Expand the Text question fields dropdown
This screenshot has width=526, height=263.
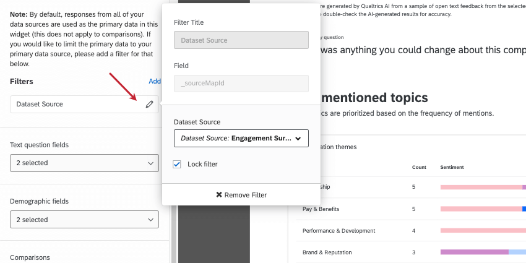pyautogui.click(x=84, y=163)
